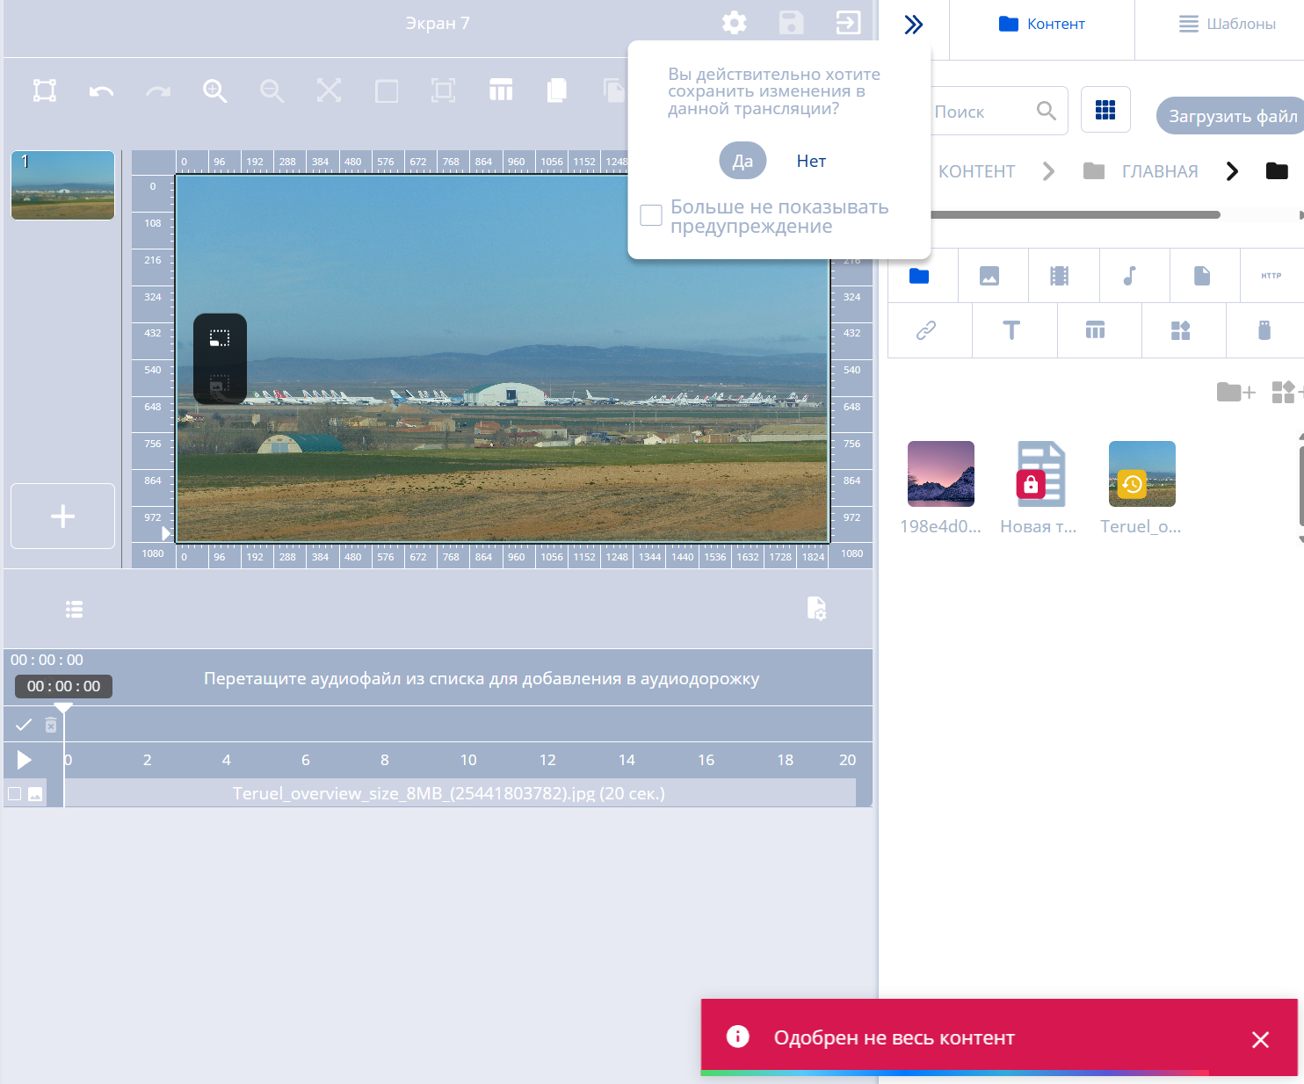Click the table layout toolbar icon

pyautogui.click(x=501, y=90)
